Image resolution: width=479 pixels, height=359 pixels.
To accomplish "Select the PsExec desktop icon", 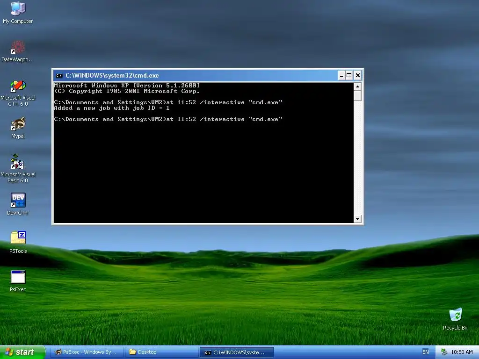I will (x=18, y=281).
